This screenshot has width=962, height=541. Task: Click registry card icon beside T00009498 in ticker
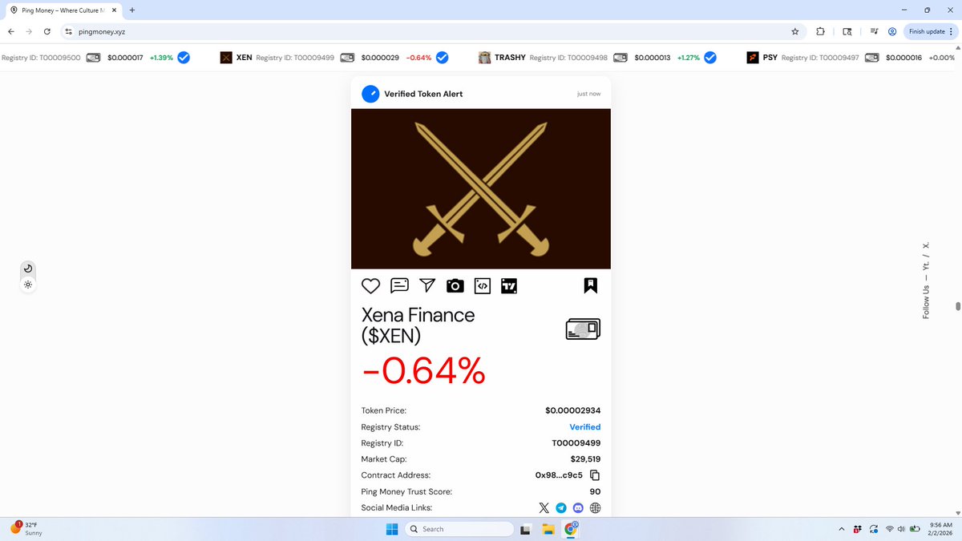point(621,58)
